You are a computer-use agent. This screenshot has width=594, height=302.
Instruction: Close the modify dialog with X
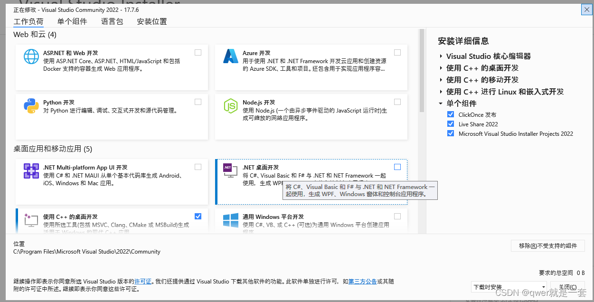click(586, 9)
